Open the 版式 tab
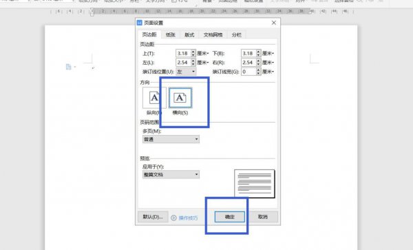 [x=189, y=34]
